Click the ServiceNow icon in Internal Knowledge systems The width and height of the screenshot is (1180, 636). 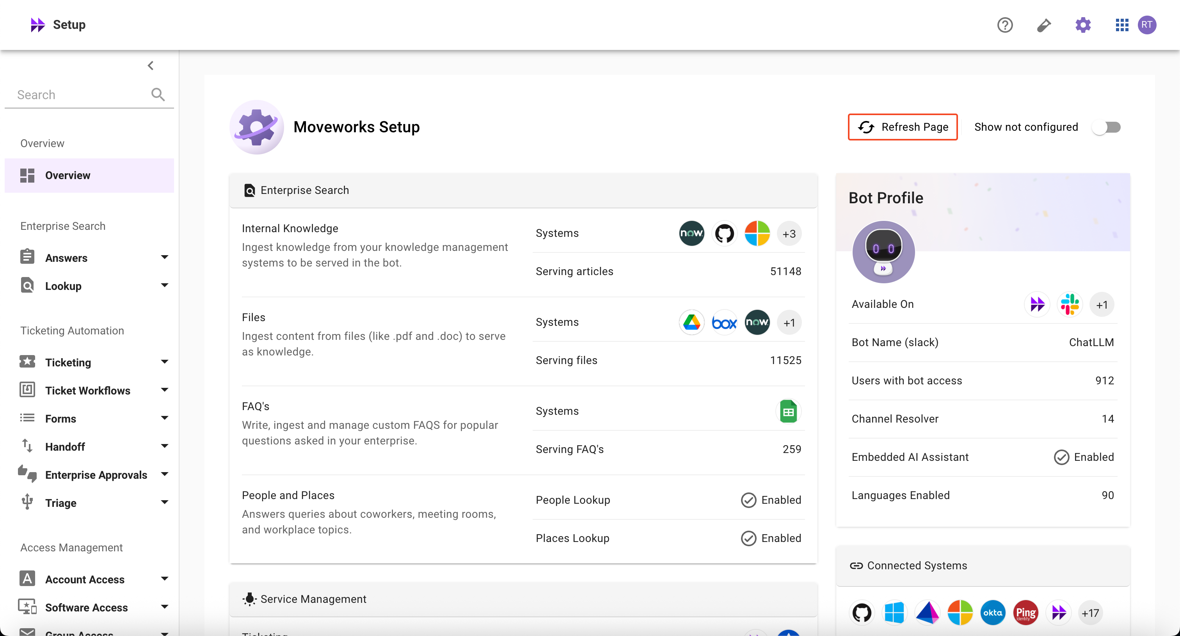pos(691,233)
